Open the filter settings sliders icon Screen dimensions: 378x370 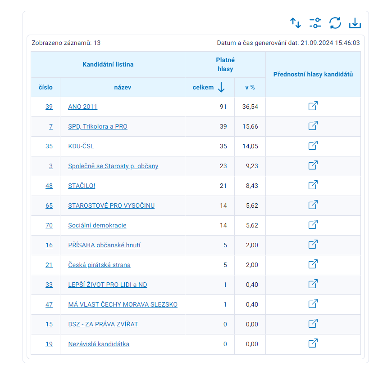coord(315,23)
